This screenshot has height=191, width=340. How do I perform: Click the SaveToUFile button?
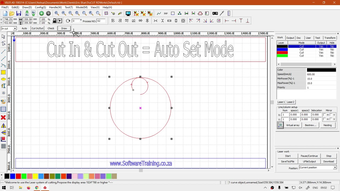tap(288, 162)
